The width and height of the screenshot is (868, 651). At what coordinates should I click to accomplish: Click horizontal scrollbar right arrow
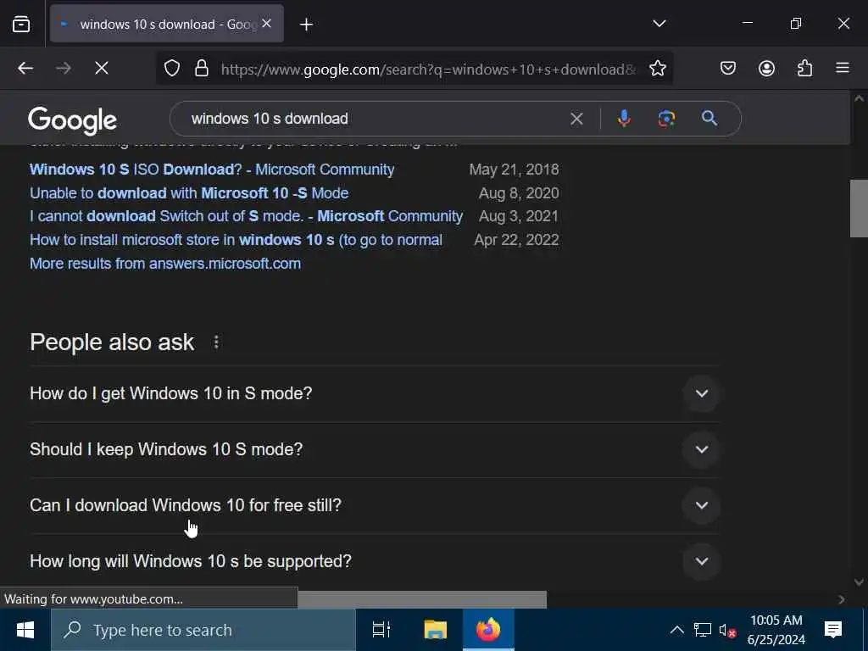[x=842, y=599]
